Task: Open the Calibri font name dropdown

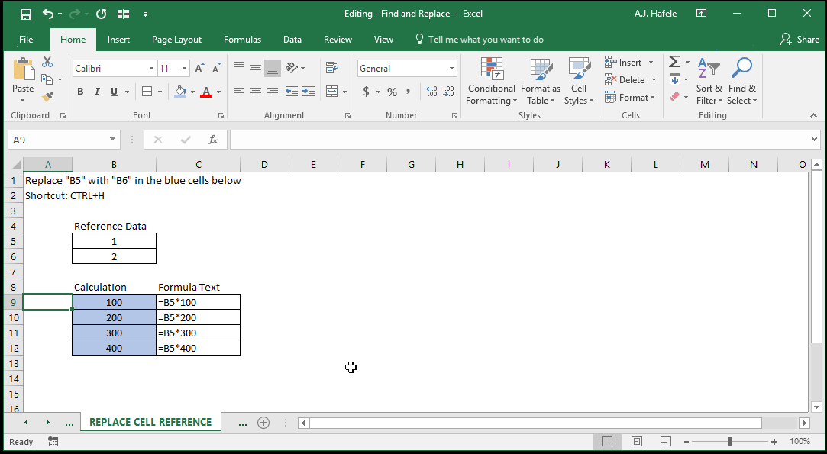Action: point(151,69)
